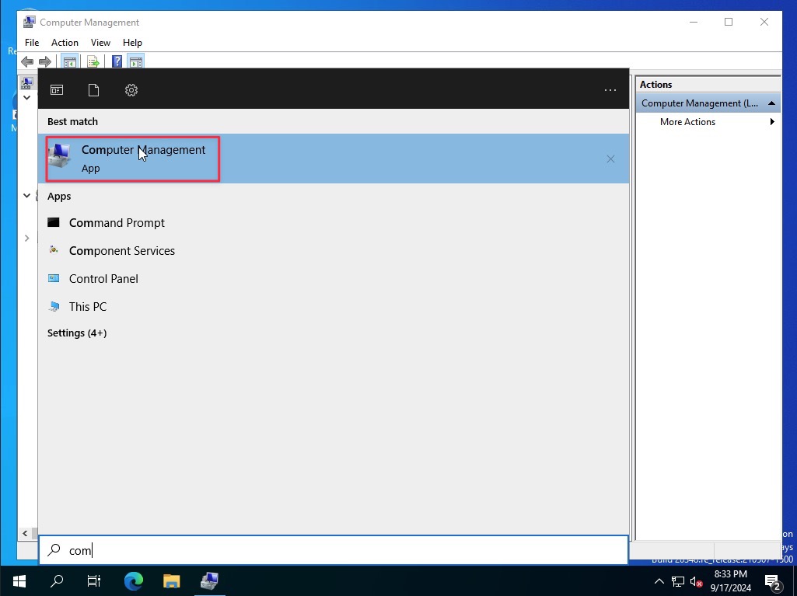Launch Microsoft Edge from the taskbar
This screenshot has height=596, width=797.
click(134, 580)
